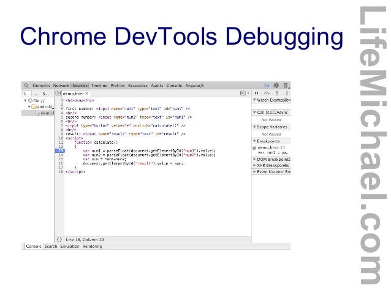This screenshot has width=391, height=293.
Task: Click the magnifier search icon in DevTools
Action: tap(26, 86)
